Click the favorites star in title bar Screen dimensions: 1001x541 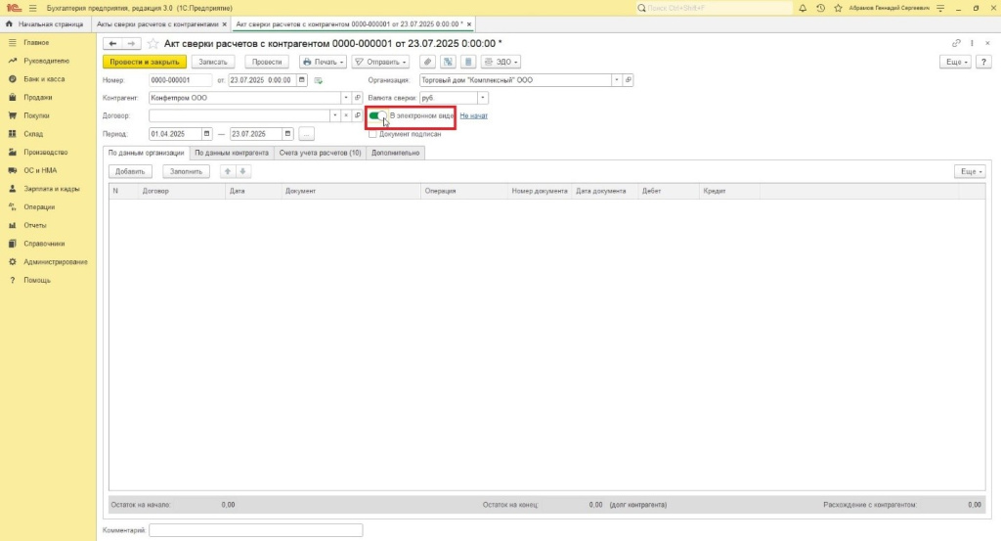point(836,8)
